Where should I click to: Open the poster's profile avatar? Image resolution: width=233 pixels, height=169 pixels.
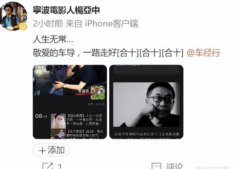[x=13, y=16]
